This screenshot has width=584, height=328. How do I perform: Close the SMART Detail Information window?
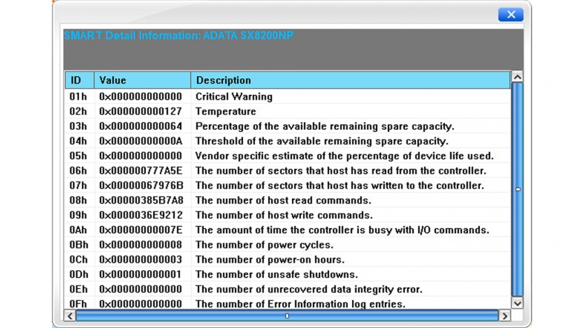[510, 14]
